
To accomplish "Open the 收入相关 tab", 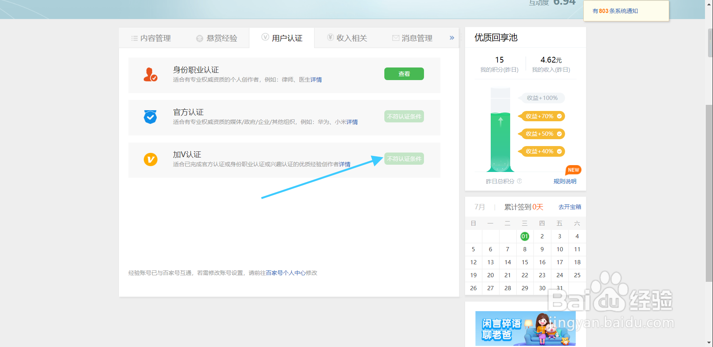I will (x=347, y=38).
